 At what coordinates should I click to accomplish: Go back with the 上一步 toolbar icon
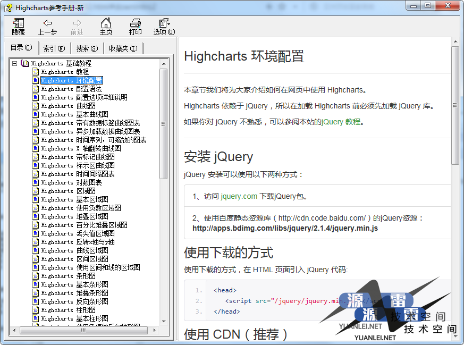tap(47, 27)
